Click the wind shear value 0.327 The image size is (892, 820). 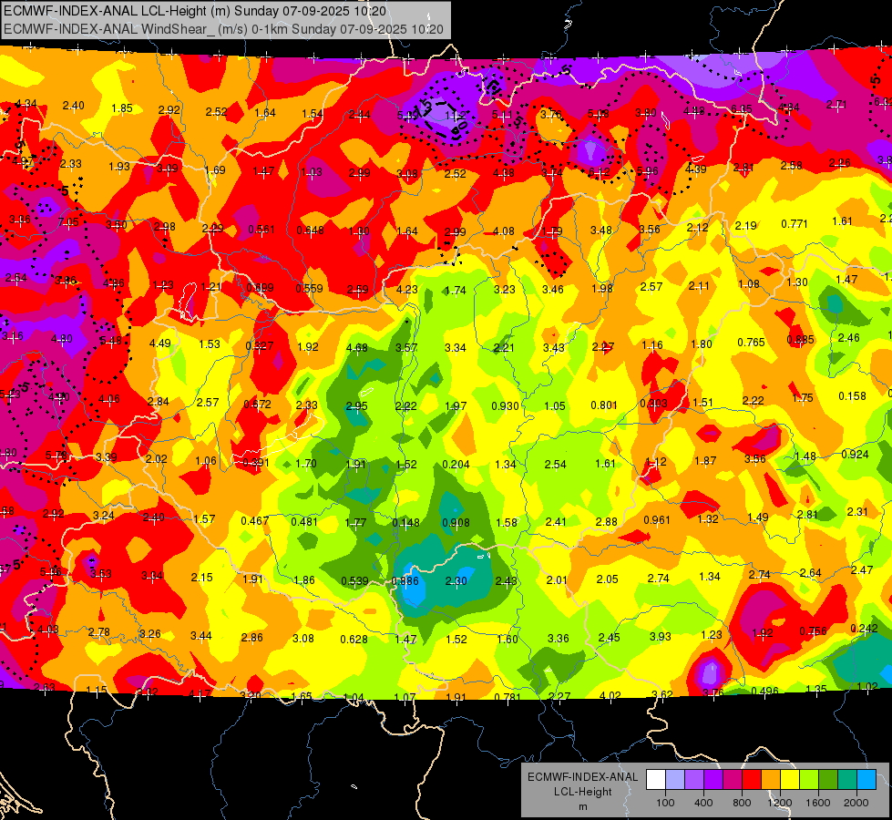pyautogui.click(x=260, y=345)
